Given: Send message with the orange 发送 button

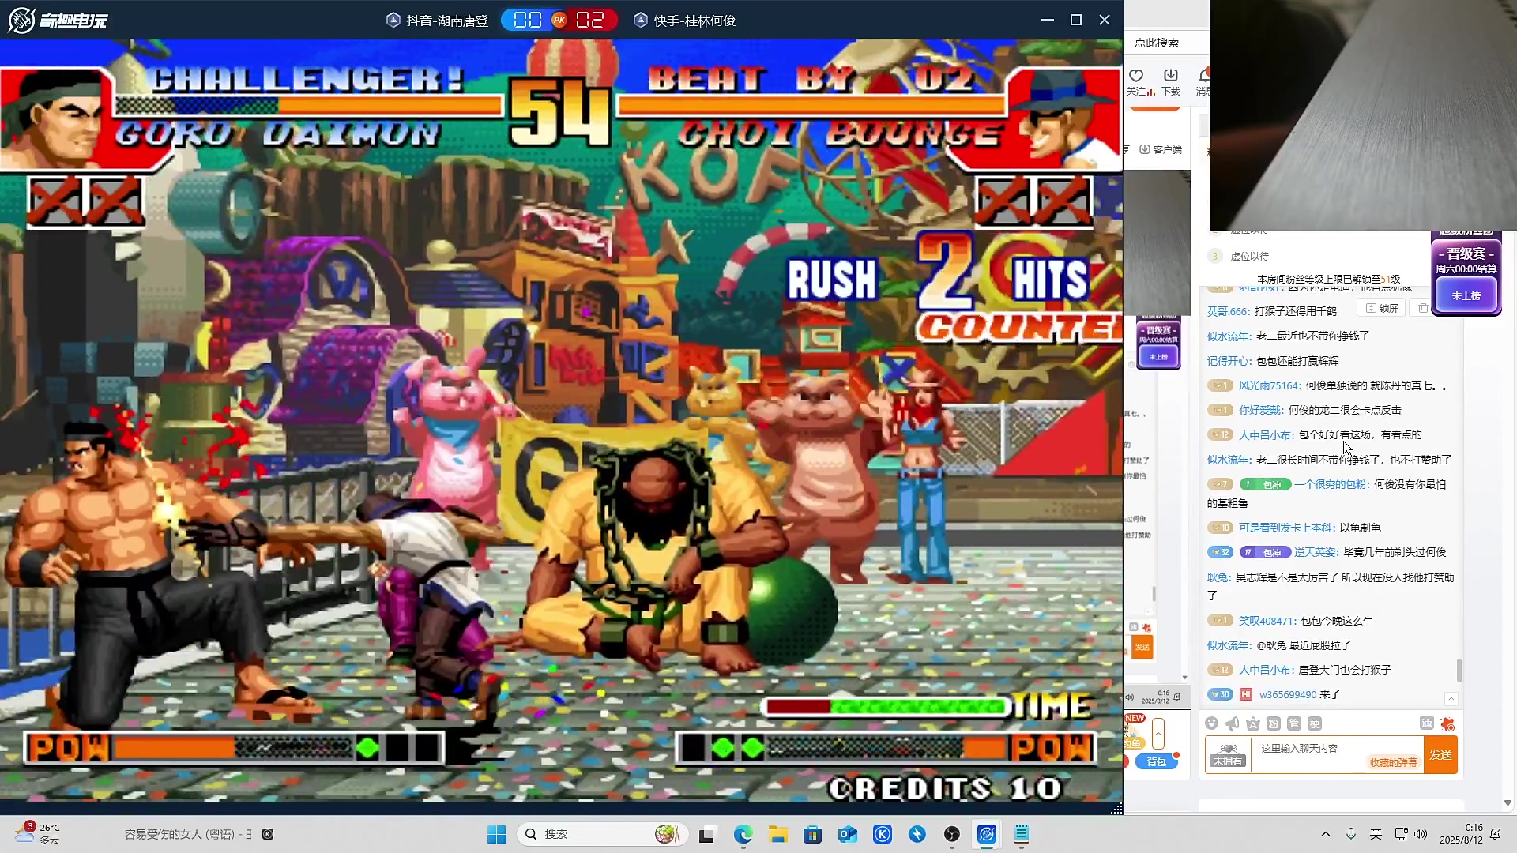Looking at the screenshot, I should [x=1440, y=755].
